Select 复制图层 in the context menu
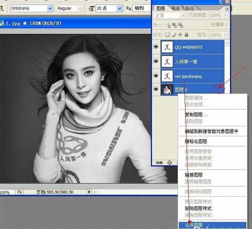The image size is (252, 229). 197,114
